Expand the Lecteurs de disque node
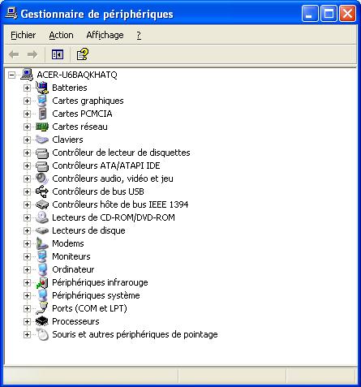361x387 pixels. 27,230
